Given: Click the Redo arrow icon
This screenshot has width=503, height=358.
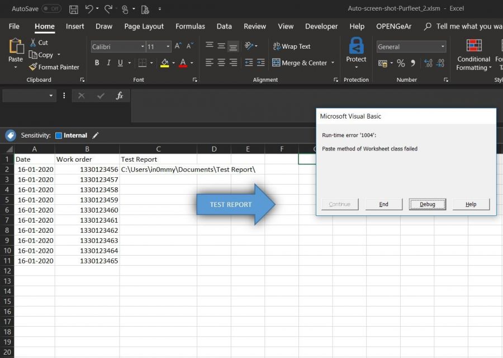Looking at the screenshot, I should pos(108,9).
